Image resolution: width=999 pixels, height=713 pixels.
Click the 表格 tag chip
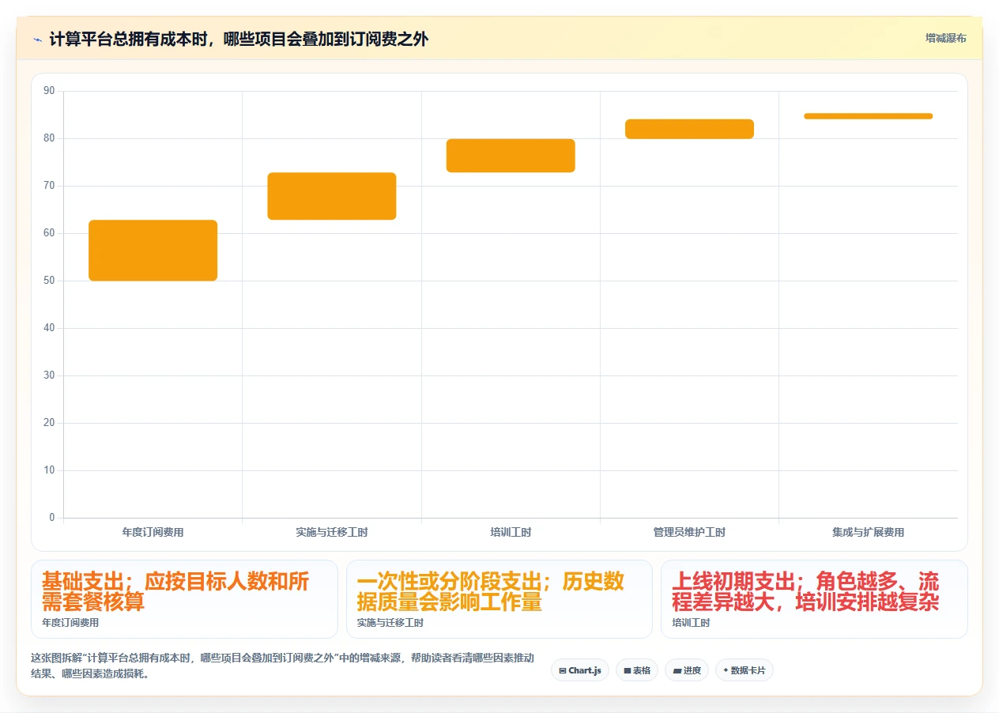tap(637, 670)
